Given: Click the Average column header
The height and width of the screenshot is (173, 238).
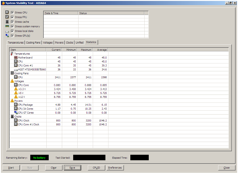Looking at the screenshot, I should [x=100, y=50].
